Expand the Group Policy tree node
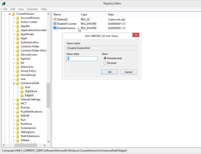The width and height of the screenshot is (201, 154). 14,71
